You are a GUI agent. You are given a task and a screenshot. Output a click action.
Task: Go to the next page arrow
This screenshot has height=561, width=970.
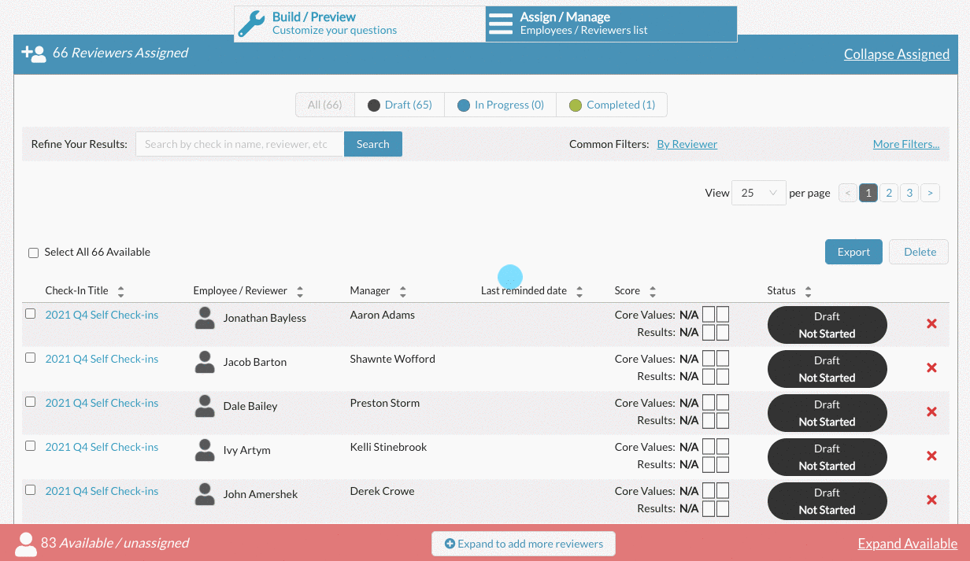[930, 193]
